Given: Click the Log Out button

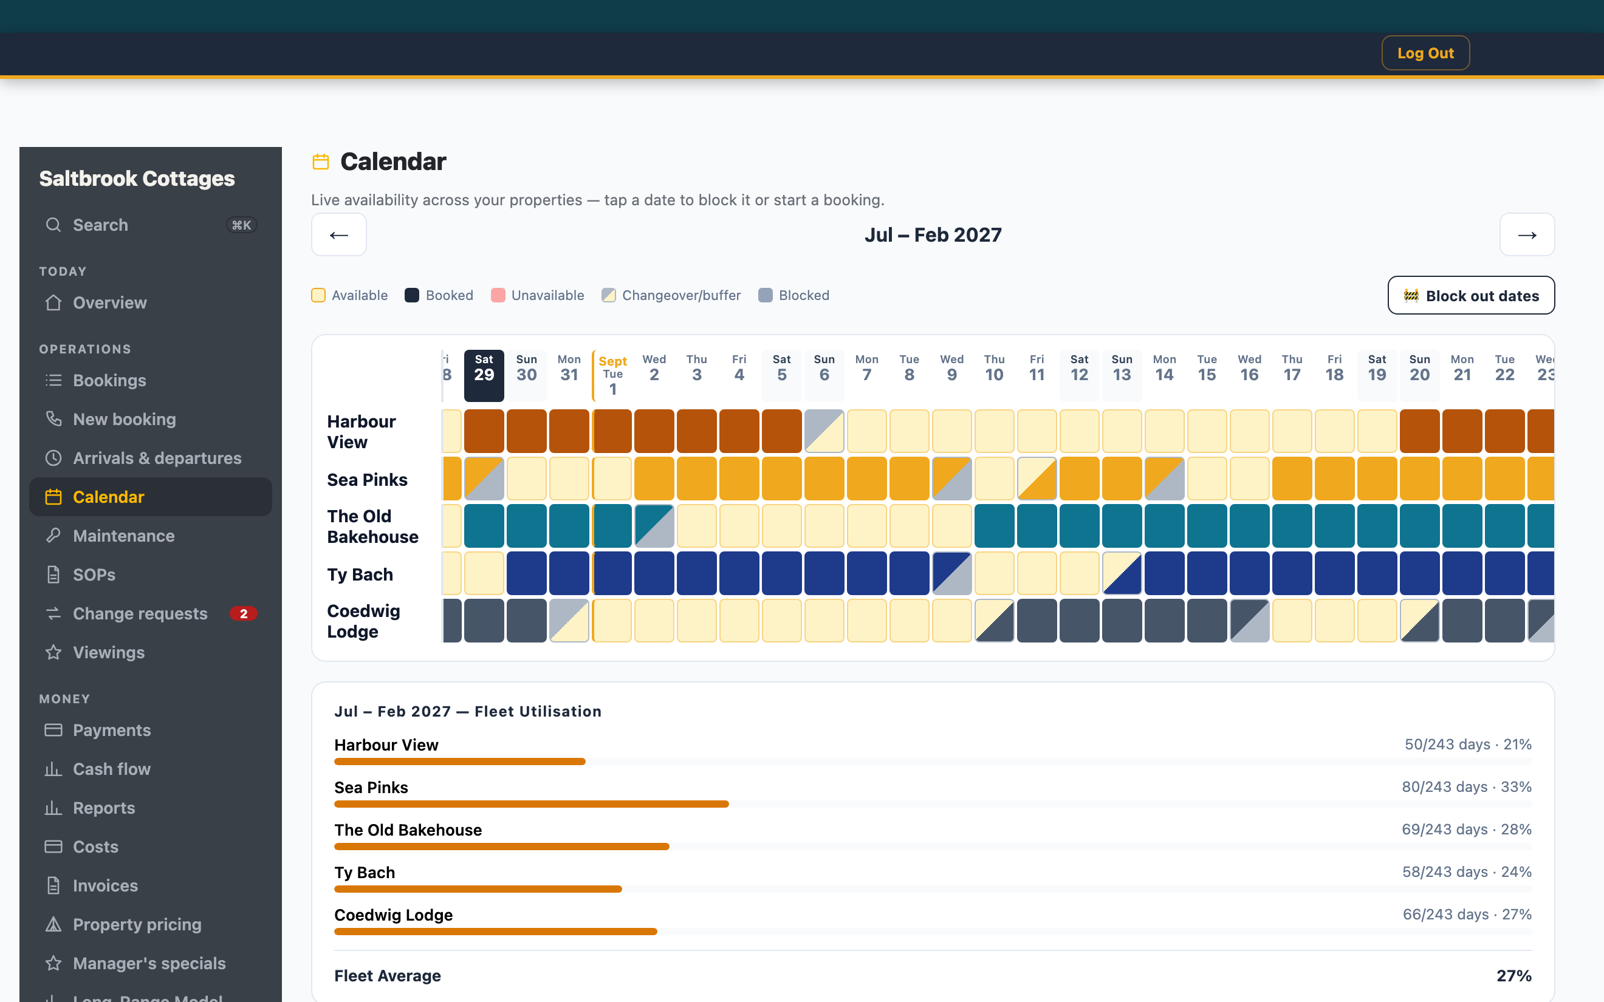Looking at the screenshot, I should pyautogui.click(x=1425, y=53).
